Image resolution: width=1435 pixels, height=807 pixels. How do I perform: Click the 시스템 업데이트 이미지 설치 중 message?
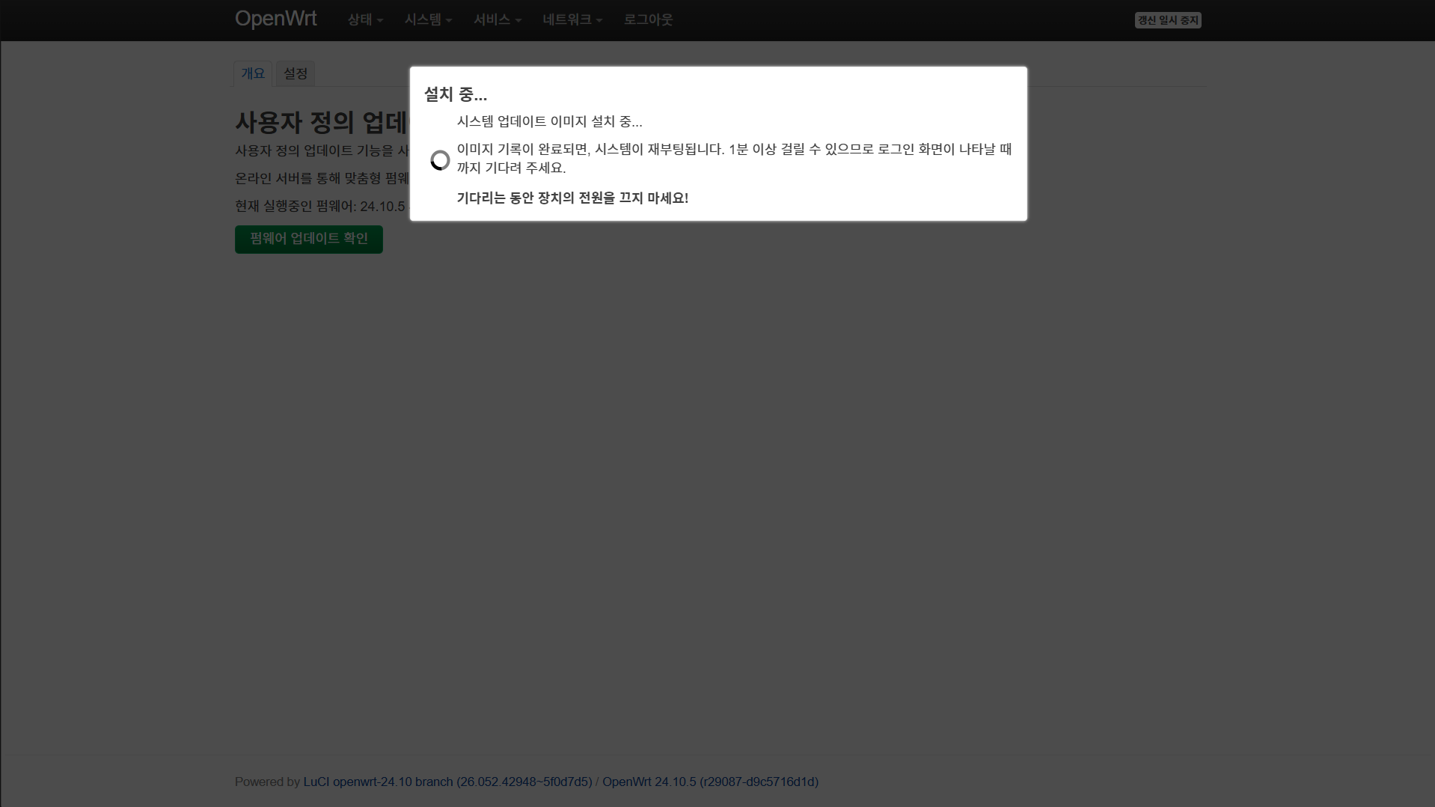click(549, 121)
